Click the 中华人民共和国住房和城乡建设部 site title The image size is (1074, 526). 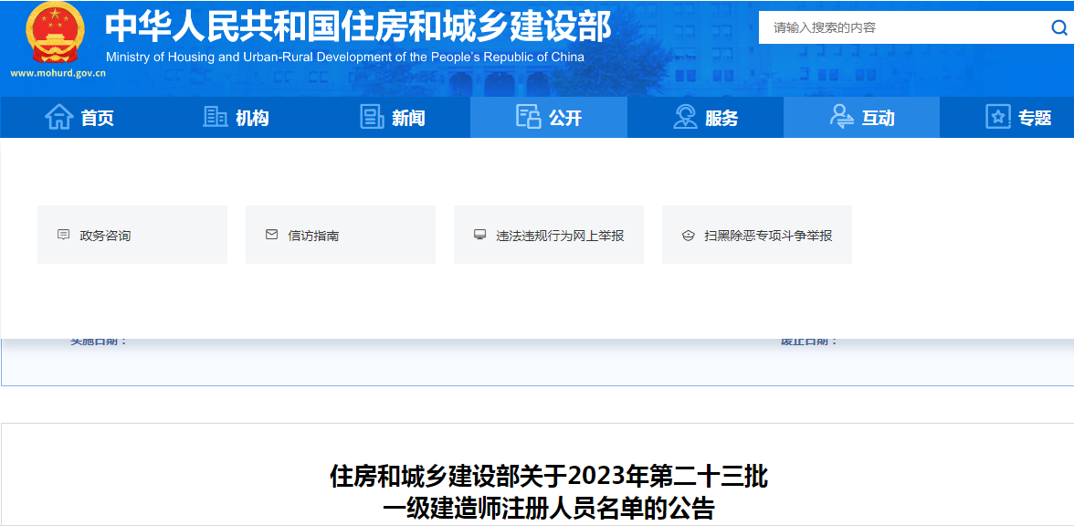tap(358, 27)
